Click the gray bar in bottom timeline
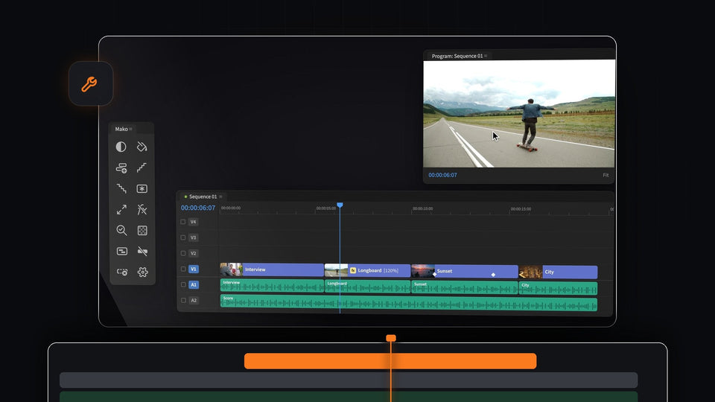 point(349,380)
